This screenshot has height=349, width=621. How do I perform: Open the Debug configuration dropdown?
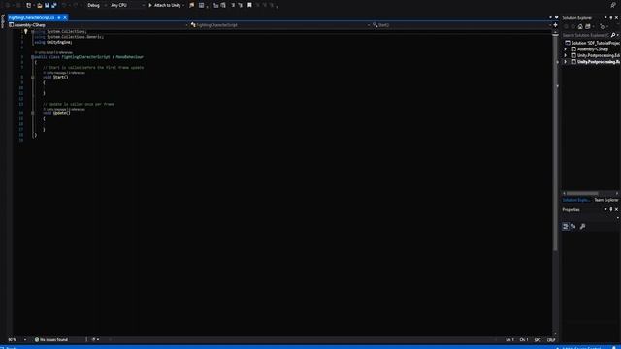click(95, 5)
